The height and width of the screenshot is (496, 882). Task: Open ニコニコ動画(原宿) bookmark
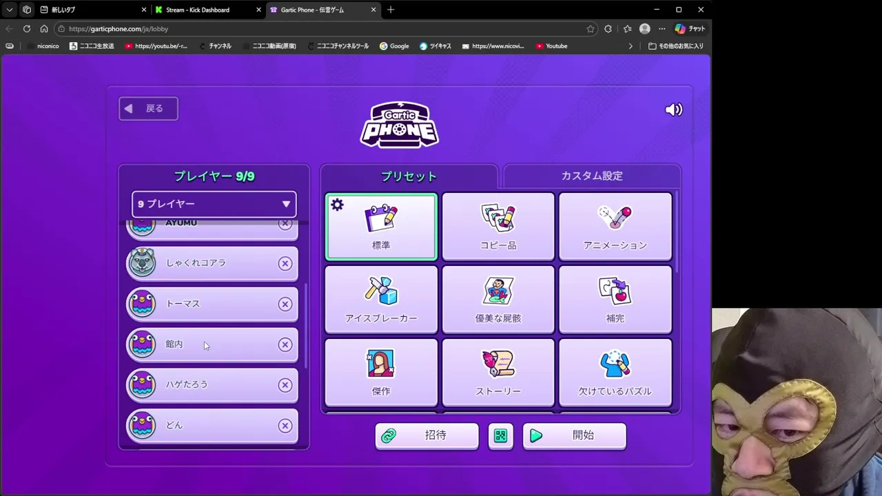[269, 46]
